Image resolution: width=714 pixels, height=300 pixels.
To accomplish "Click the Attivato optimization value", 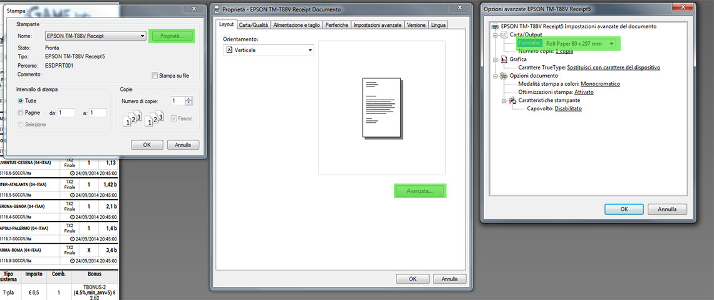I will (584, 92).
